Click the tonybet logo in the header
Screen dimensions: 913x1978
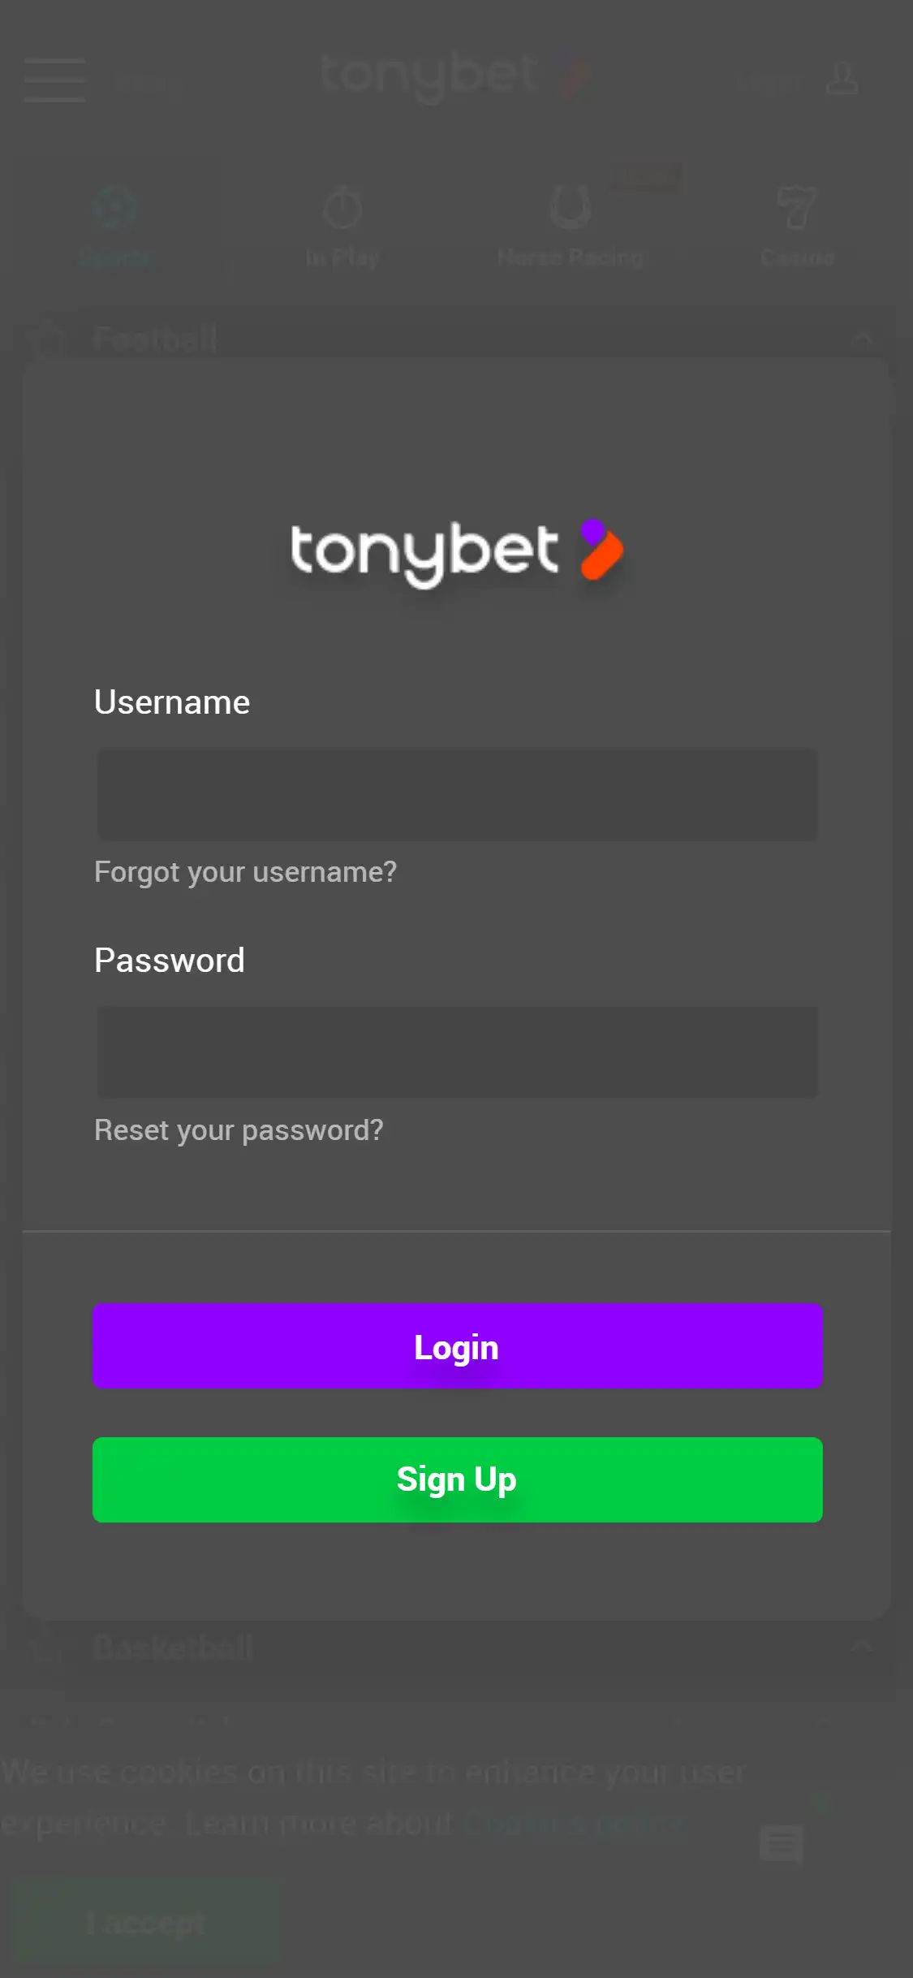[x=454, y=76]
